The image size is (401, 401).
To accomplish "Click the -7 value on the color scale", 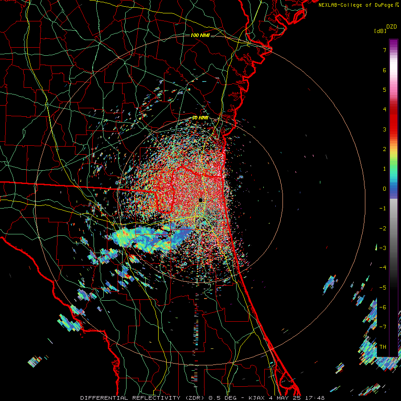I will click(x=383, y=327).
